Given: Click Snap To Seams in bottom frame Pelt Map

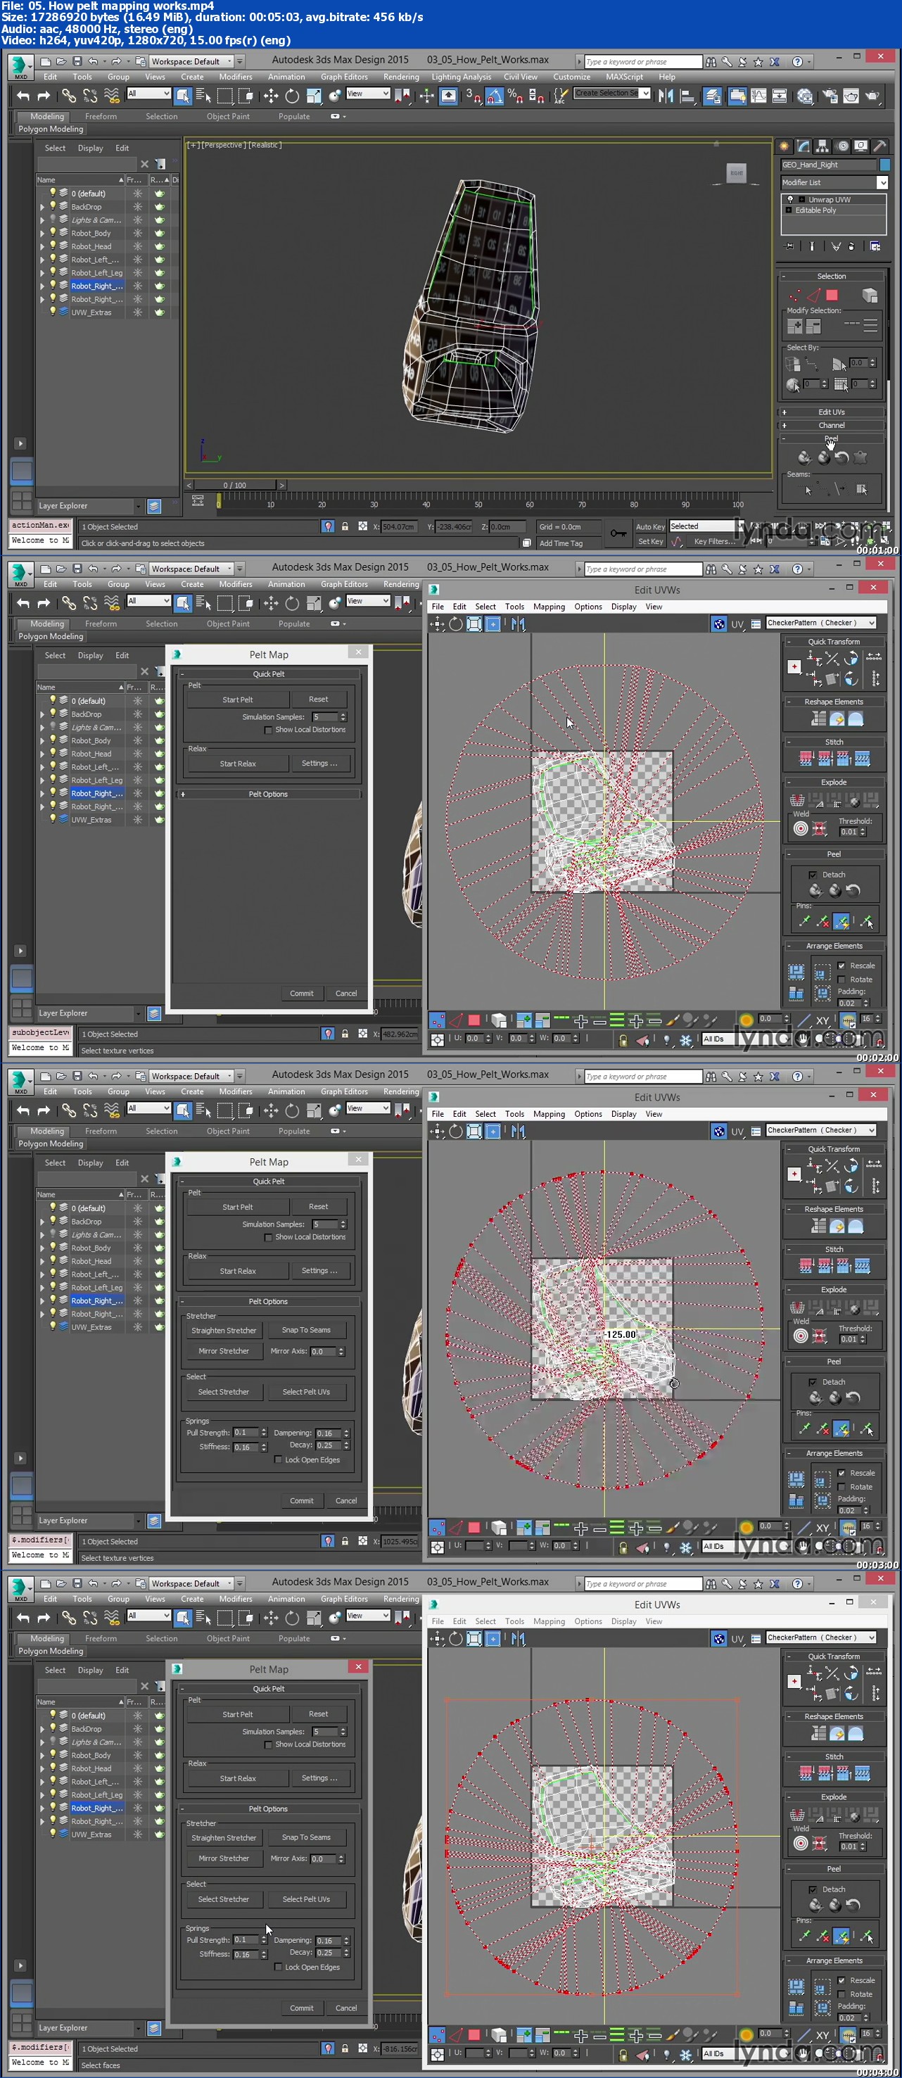Looking at the screenshot, I should (306, 1837).
